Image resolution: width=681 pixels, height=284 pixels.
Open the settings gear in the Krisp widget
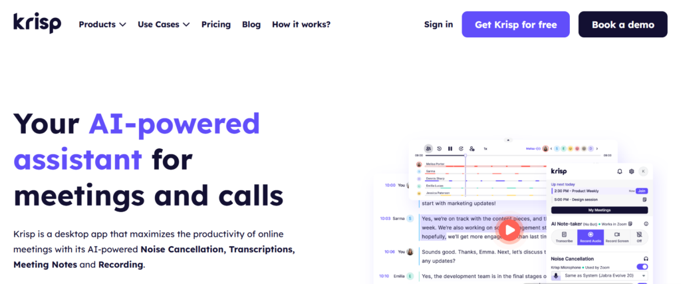point(632,172)
